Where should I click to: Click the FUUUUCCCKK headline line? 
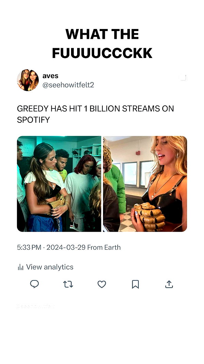pos(102,53)
